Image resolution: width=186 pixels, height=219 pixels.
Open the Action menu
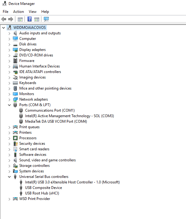click(x=18, y=12)
